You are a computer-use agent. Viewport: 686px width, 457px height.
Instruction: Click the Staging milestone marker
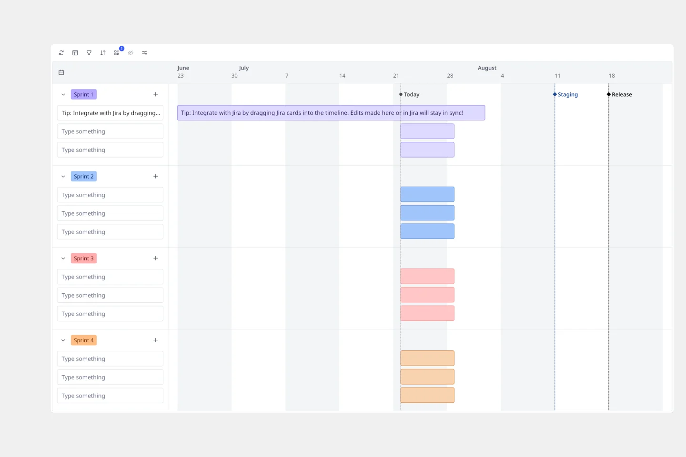click(565, 95)
